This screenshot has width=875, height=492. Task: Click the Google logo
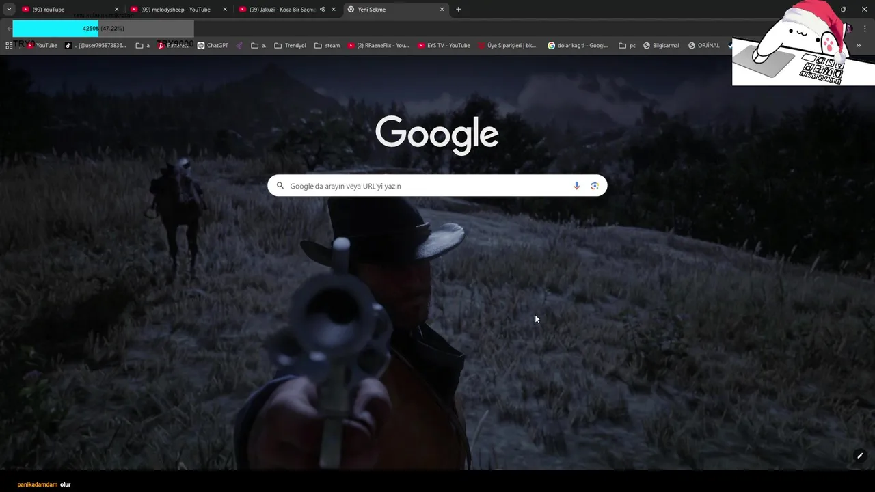pyautogui.click(x=437, y=135)
